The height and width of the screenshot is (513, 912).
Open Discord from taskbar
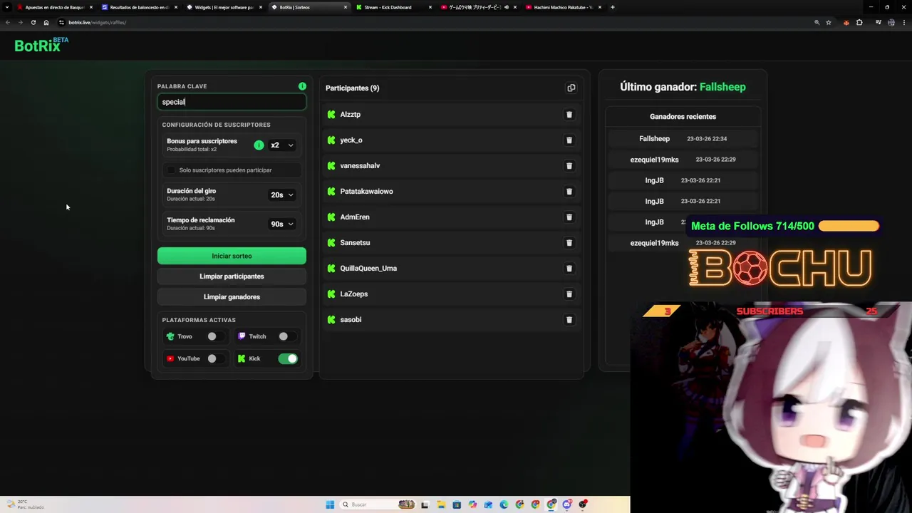coord(567,504)
